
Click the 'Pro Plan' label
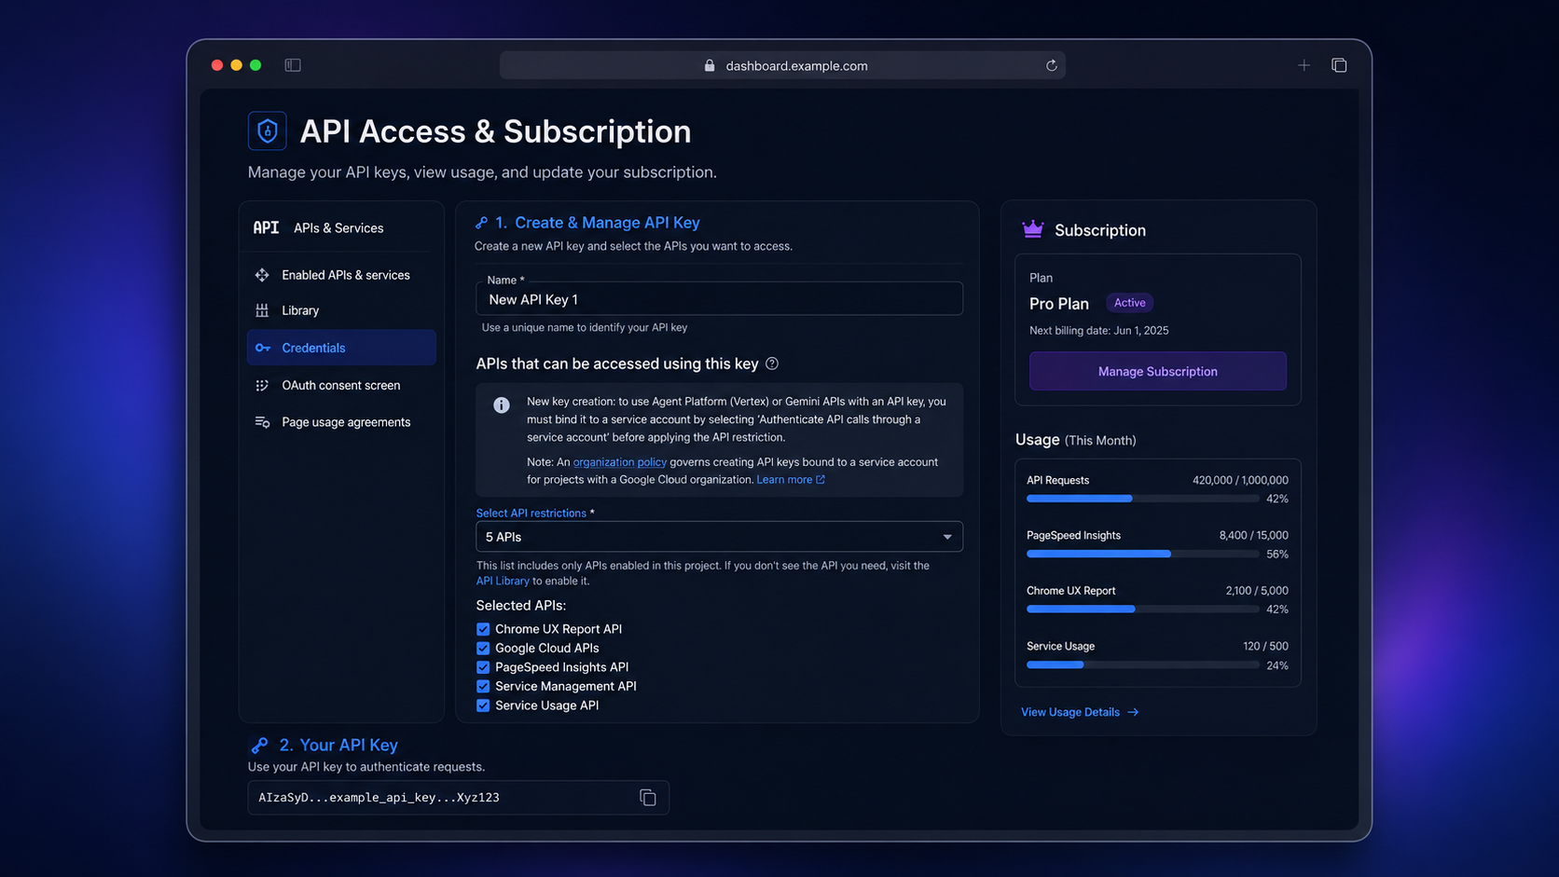1058,304
